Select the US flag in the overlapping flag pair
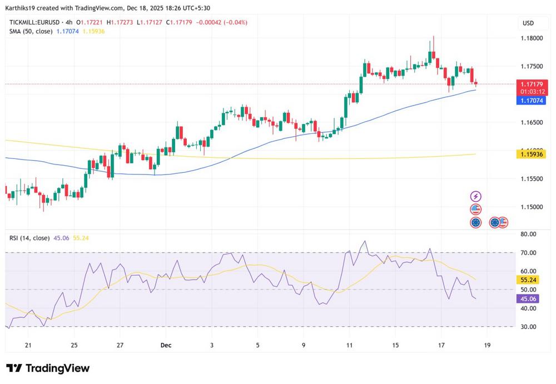Screen dimensions: 556x384 [x=503, y=222]
